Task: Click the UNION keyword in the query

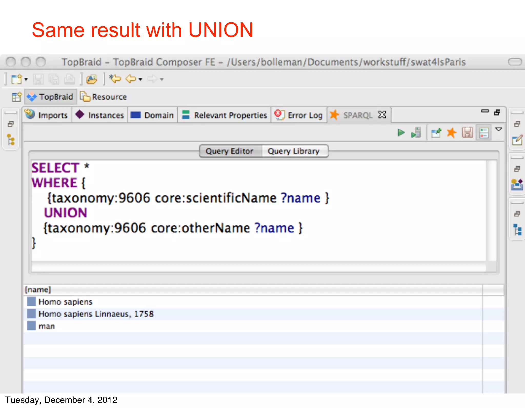Action: tap(66, 213)
